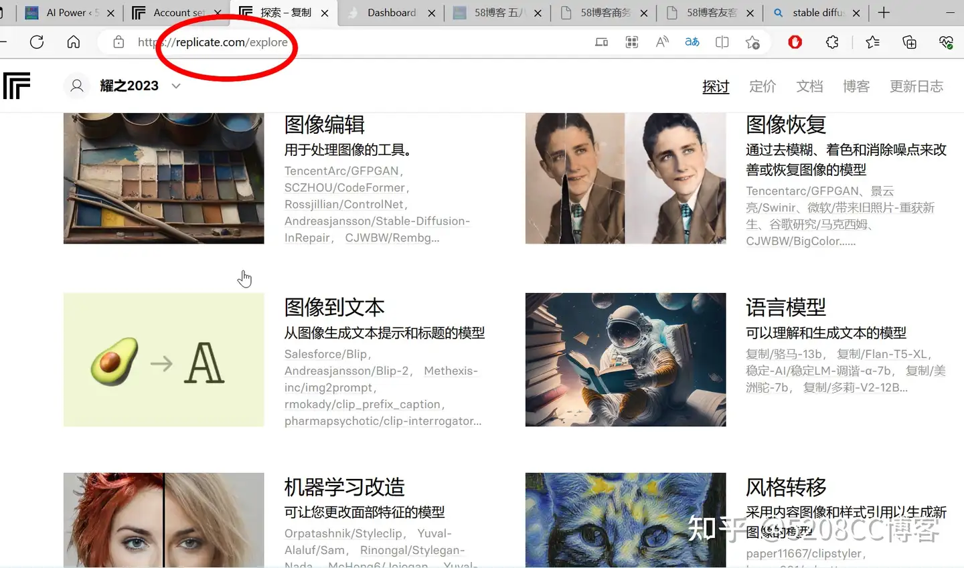
Task: Click the Replicate logo icon
Action: [x=17, y=86]
